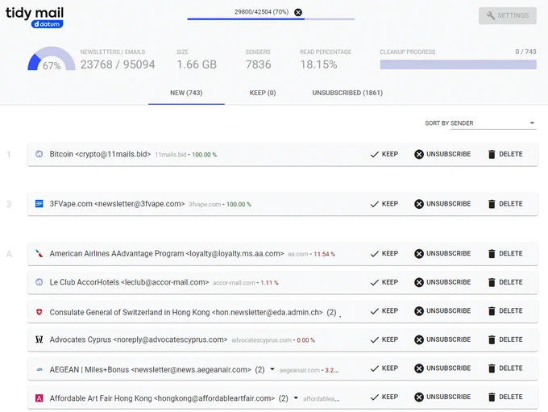Click the American Airlines favicon

tap(39, 253)
